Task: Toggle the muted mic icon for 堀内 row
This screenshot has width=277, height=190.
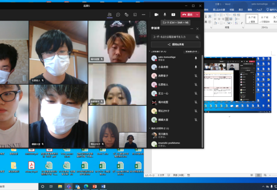Action: pyautogui.click(x=196, y=102)
